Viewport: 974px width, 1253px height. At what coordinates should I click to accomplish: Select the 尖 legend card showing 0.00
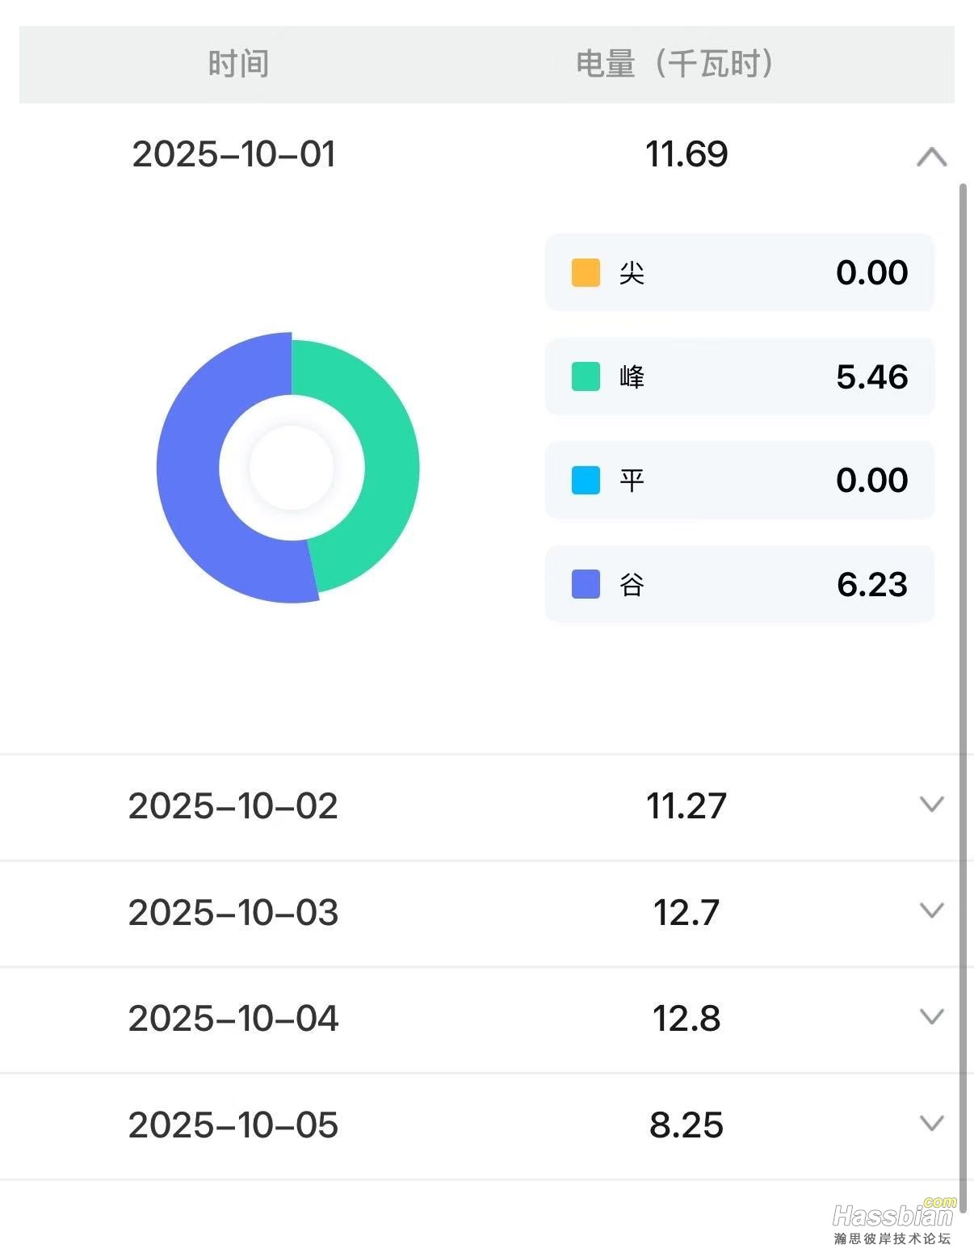pos(739,272)
